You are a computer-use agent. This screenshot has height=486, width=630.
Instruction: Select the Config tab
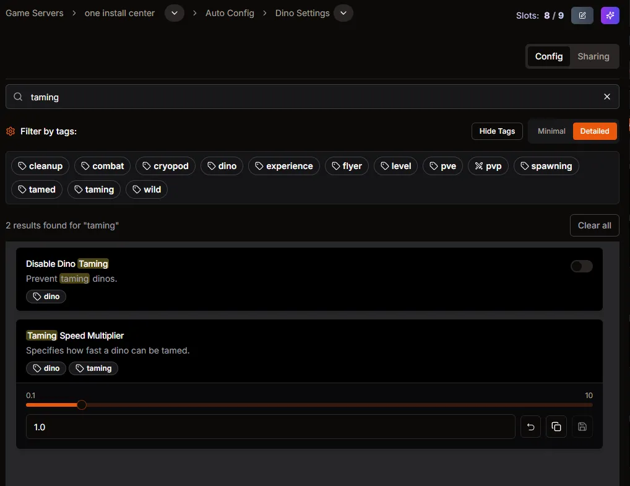[x=548, y=56]
